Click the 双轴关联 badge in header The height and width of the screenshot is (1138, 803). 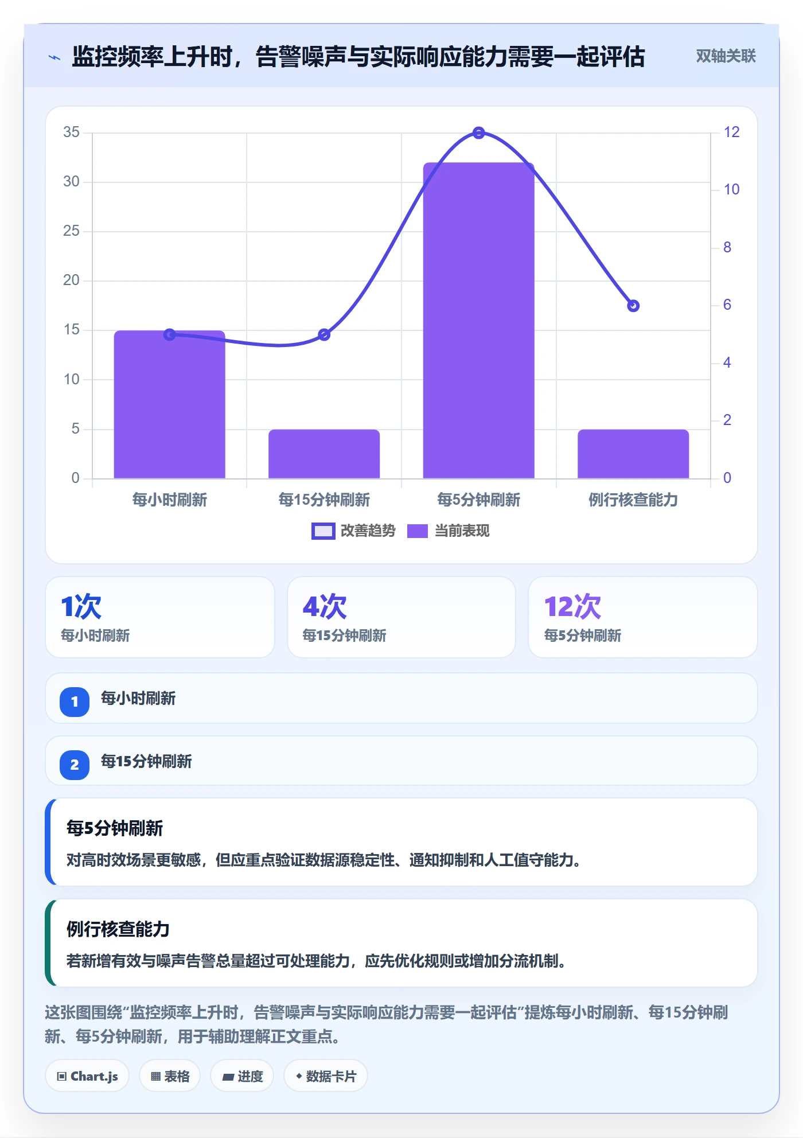click(726, 56)
